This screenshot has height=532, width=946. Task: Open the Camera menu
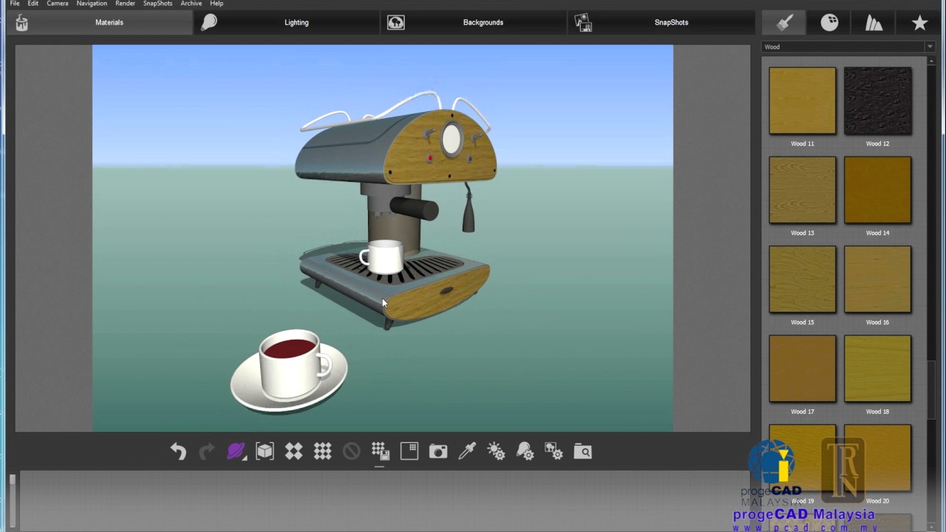click(58, 4)
